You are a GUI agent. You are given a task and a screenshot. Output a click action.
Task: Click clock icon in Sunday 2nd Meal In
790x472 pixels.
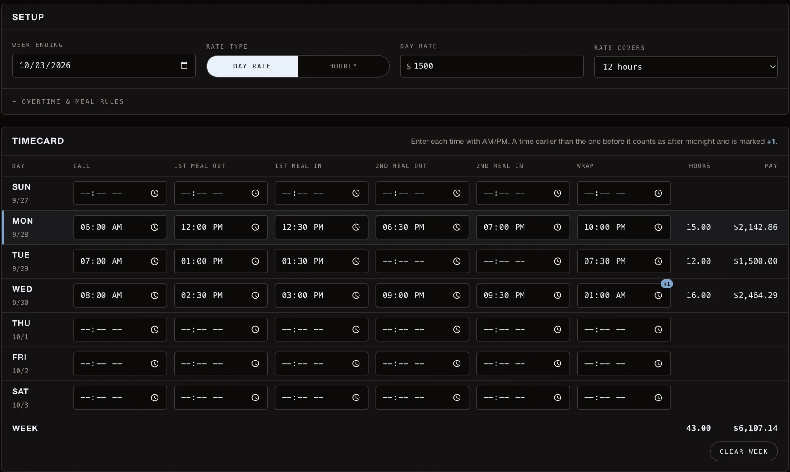coord(557,193)
